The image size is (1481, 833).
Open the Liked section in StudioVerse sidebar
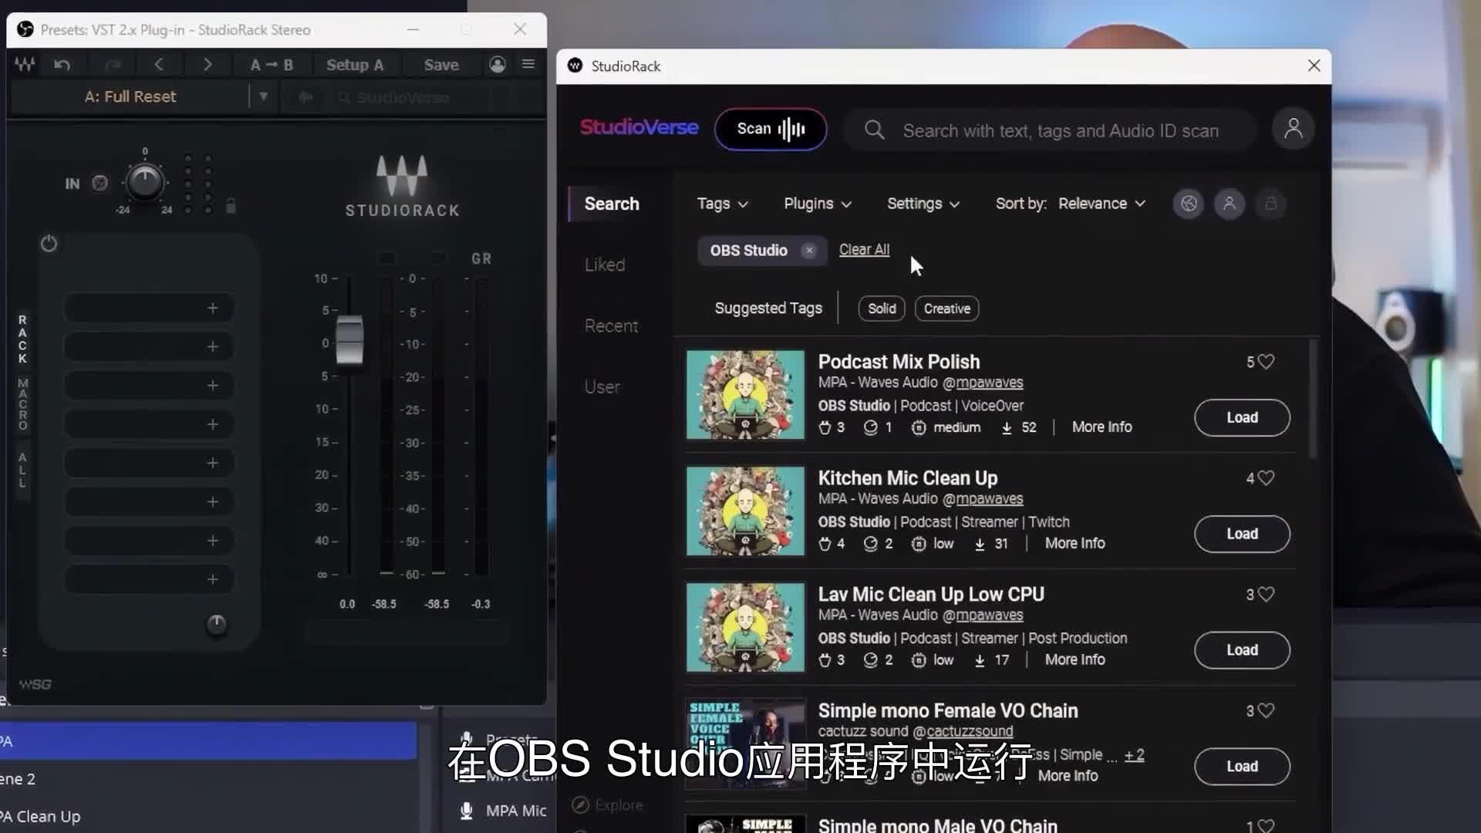pos(604,264)
